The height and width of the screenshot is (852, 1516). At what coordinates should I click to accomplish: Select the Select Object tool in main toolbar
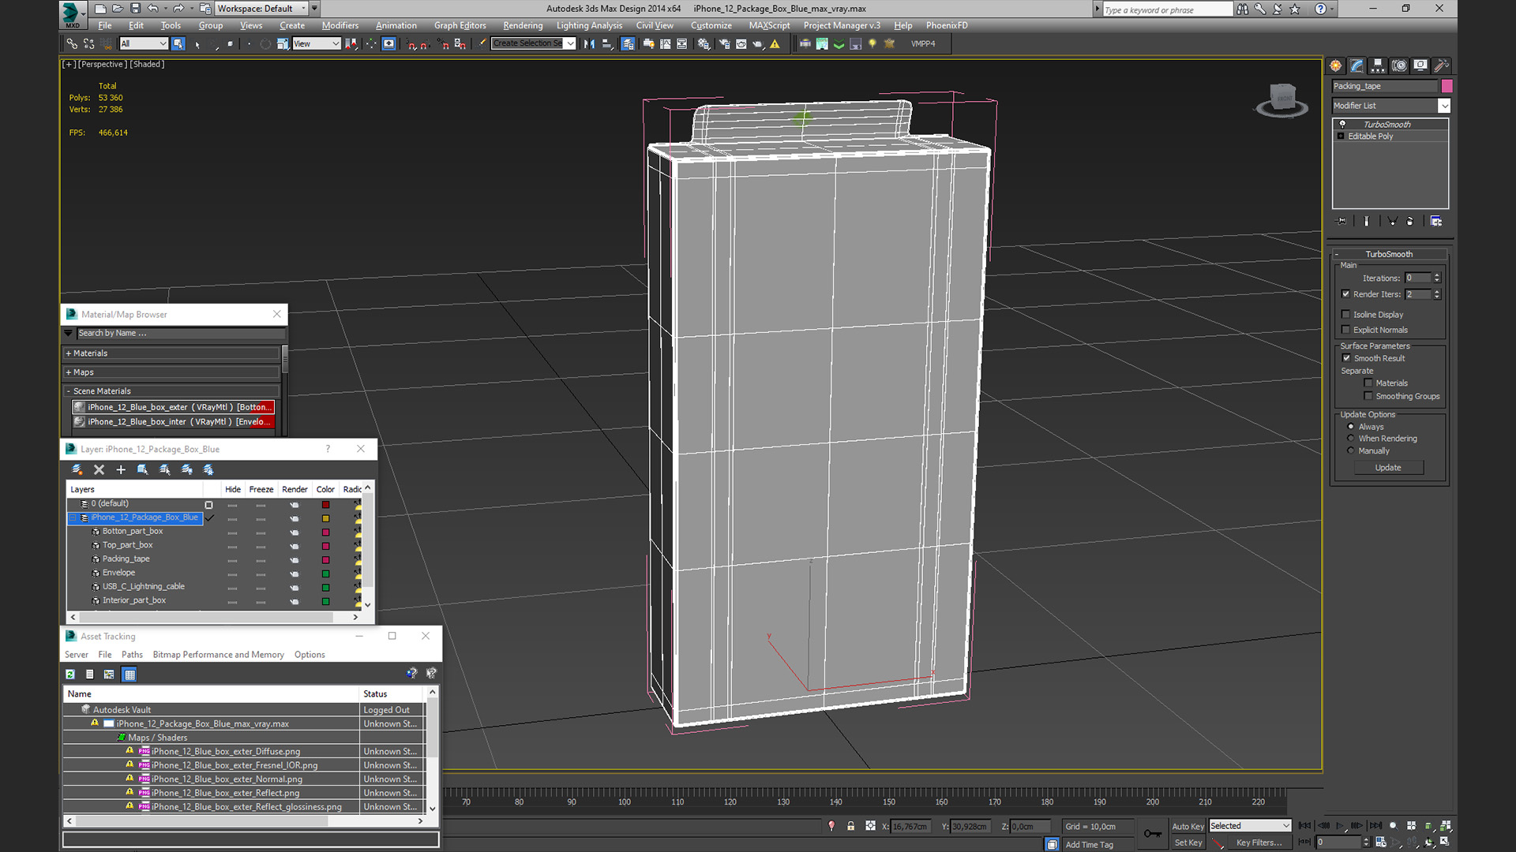(178, 44)
